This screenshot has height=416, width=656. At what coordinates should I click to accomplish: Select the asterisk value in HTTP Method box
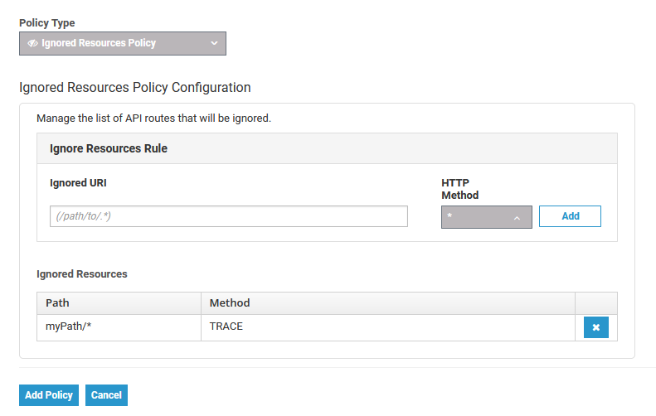(x=450, y=217)
